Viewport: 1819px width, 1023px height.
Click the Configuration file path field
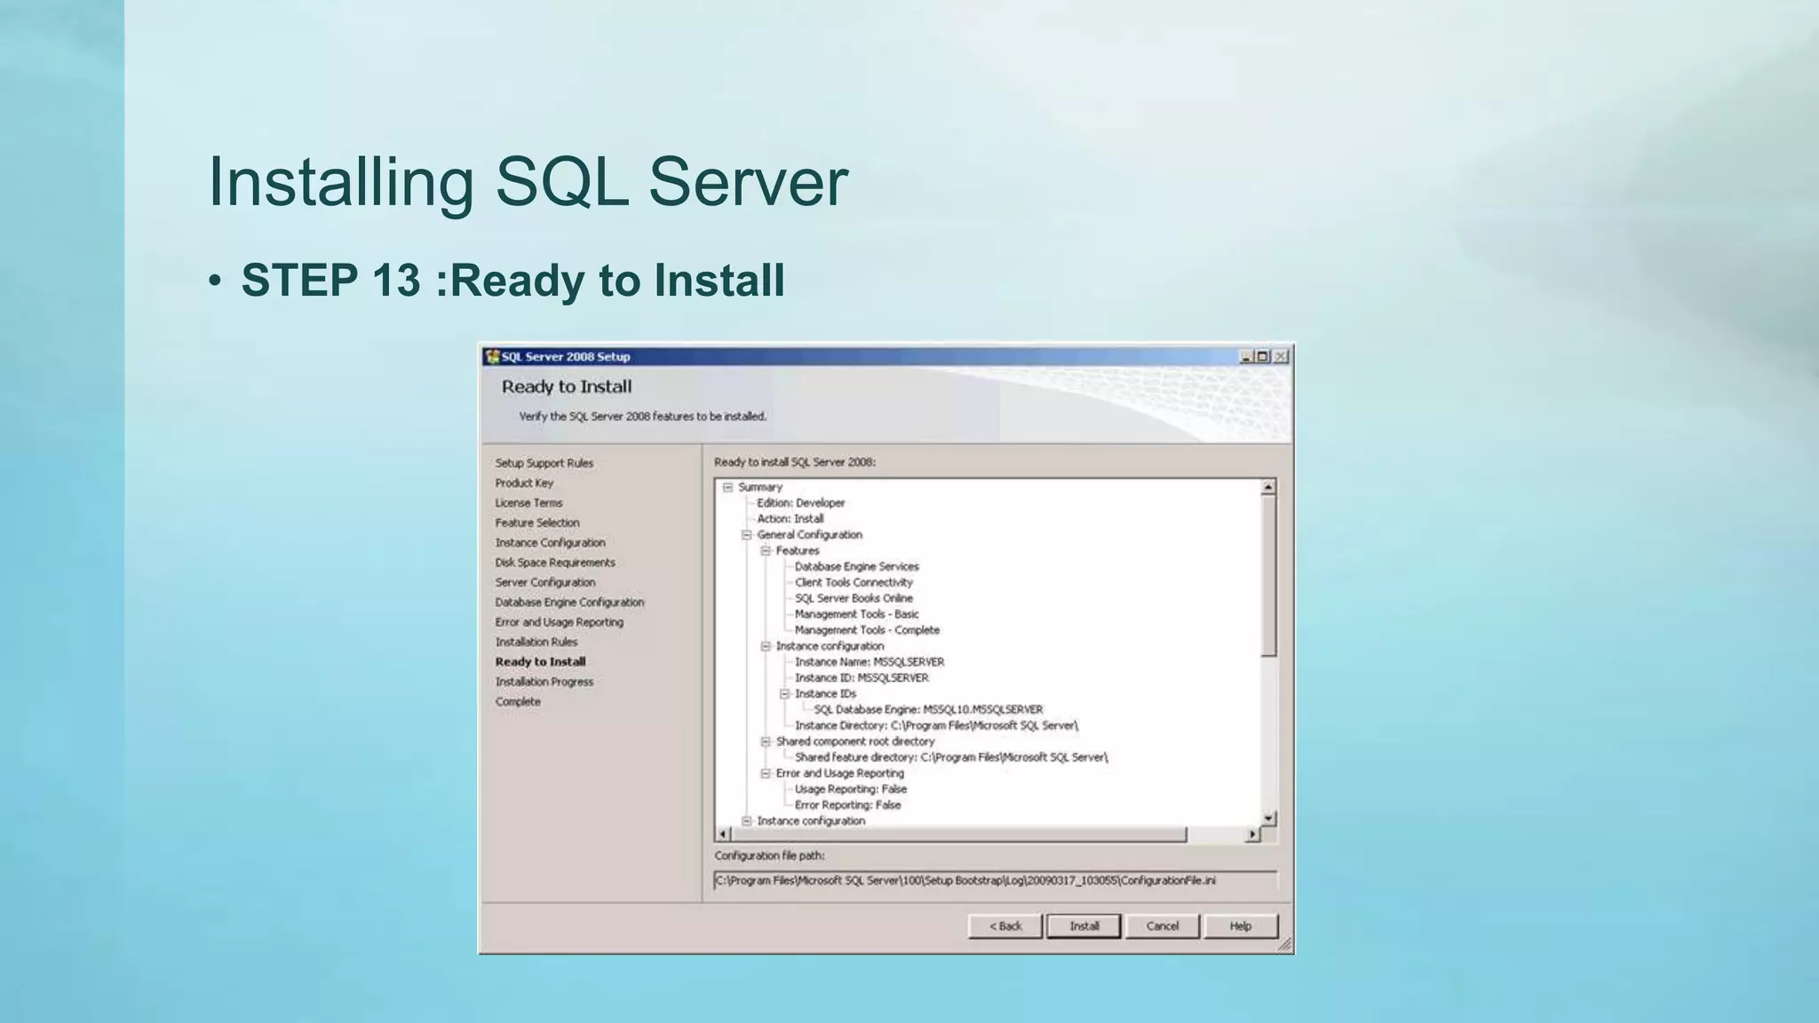(996, 881)
